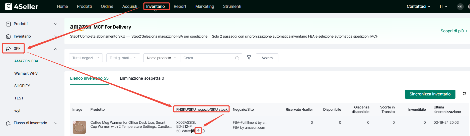
Task: Click the 3PF warehouse icon in sidebar
Action: [8, 49]
